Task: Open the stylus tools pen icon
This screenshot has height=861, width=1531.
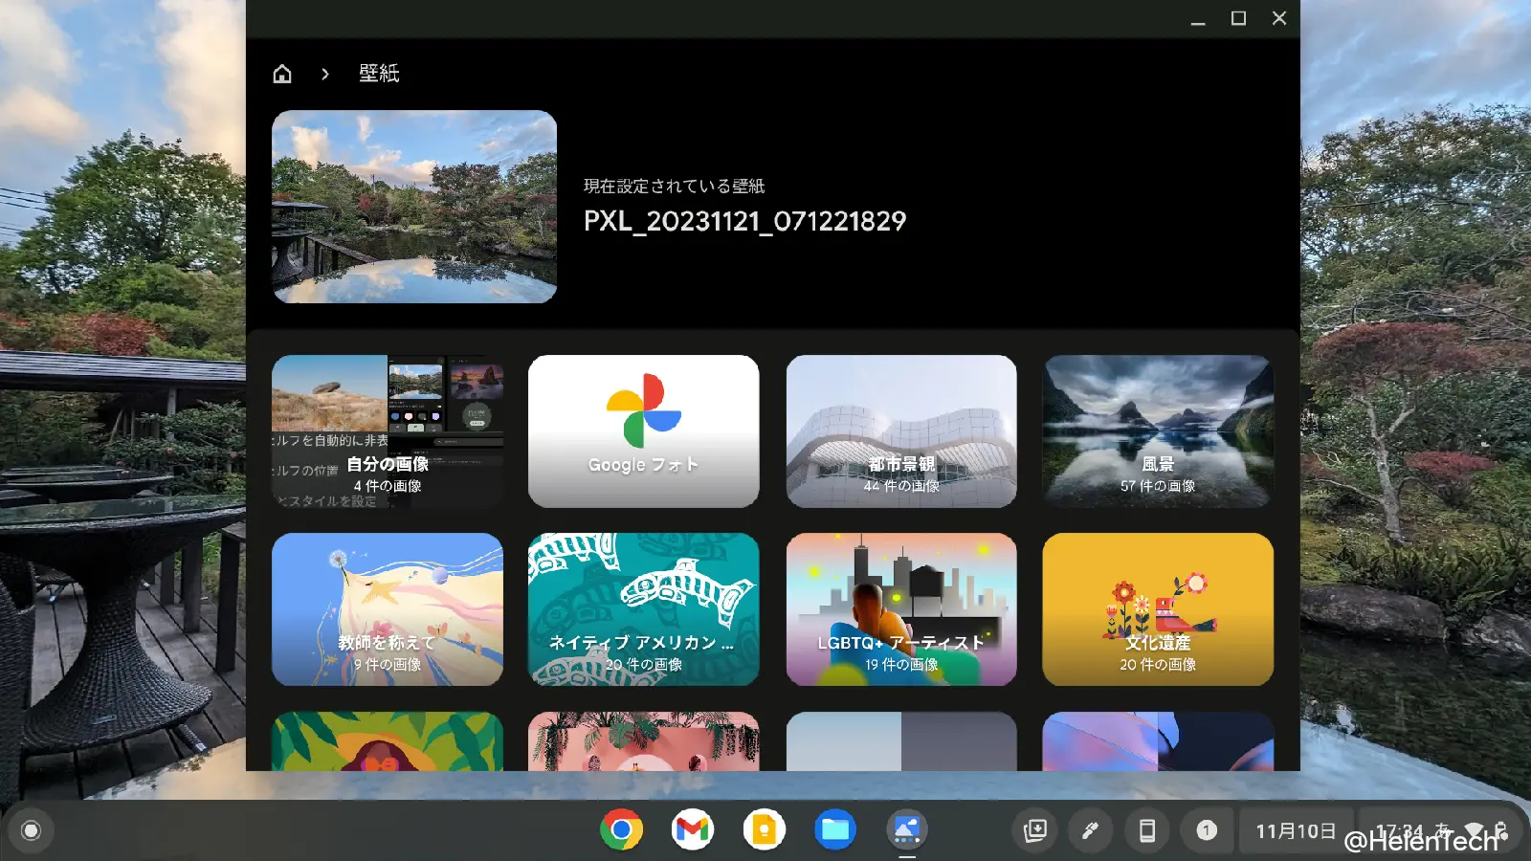Action: pos(1090,830)
